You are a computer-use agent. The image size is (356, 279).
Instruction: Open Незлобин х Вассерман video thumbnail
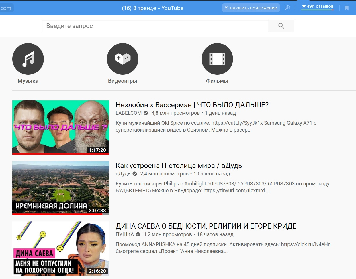(x=61, y=127)
